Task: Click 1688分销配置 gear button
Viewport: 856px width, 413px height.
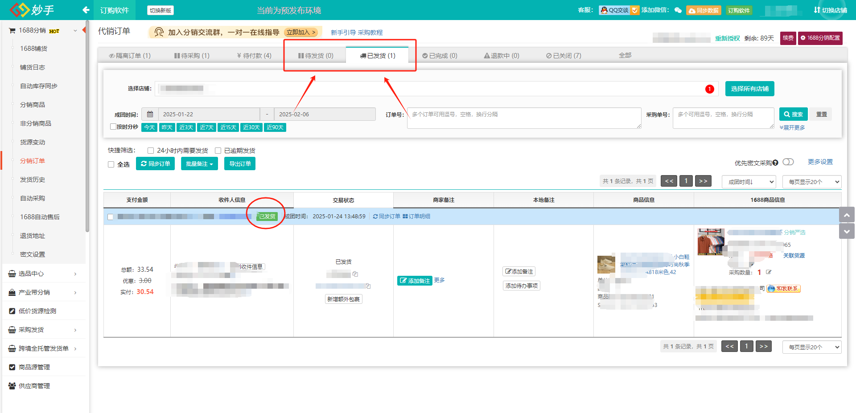Action: (x=820, y=38)
